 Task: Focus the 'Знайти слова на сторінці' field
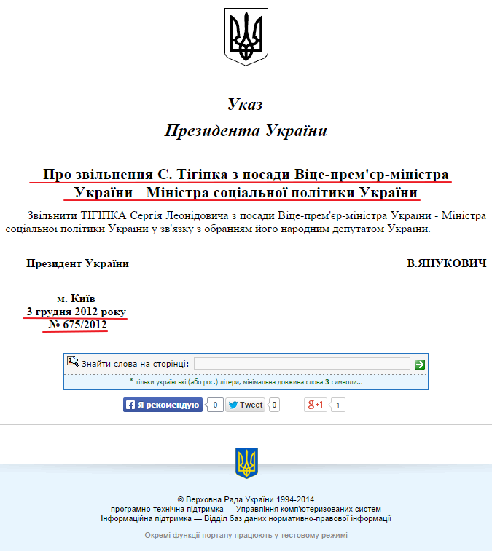pyautogui.click(x=302, y=364)
